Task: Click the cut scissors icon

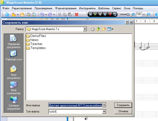Action: tap(60, 14)
